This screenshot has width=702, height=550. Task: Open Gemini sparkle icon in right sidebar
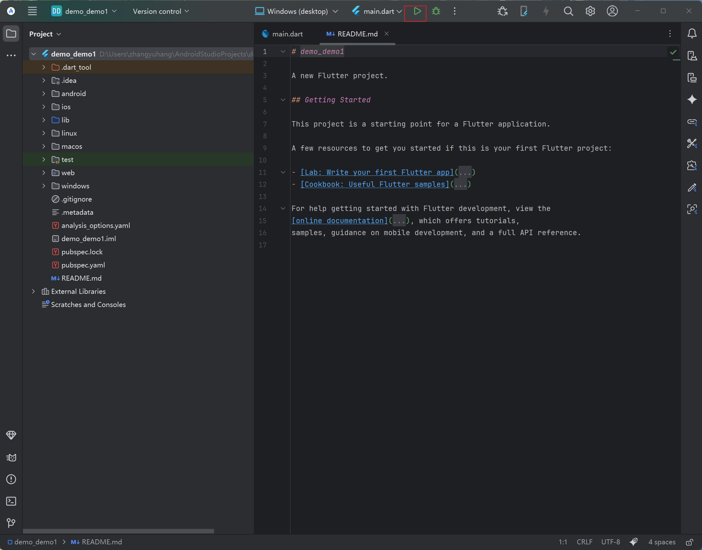[x=692, y=100]
